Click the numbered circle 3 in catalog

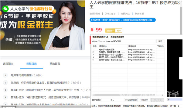click(5, 90)
